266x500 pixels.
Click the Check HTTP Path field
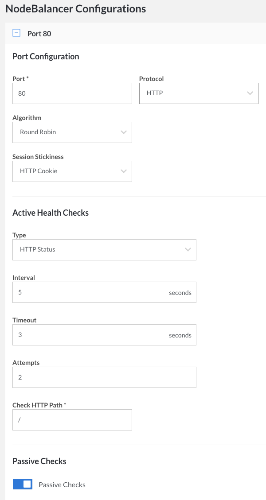pyautogui.click(x=72, y=419)
